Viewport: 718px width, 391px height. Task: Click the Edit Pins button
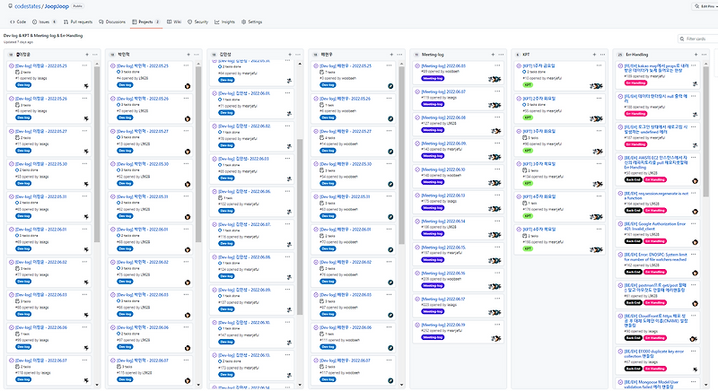click(x=705, y=6)
